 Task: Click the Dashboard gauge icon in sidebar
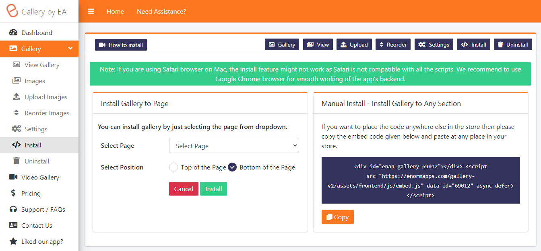pyautogui.click(x=13, y=33)
